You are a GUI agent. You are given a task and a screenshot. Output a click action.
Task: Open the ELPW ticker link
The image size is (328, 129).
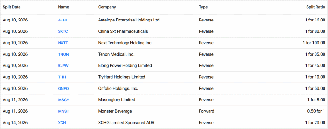[x=63, y=66]
